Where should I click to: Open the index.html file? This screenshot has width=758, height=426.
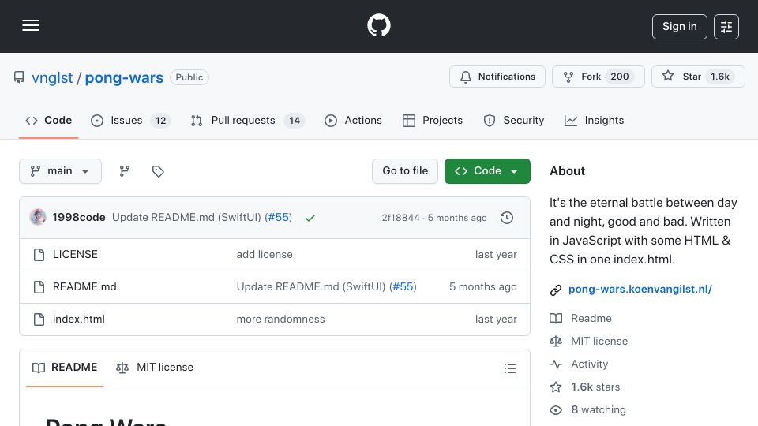(x=79, y=319)
